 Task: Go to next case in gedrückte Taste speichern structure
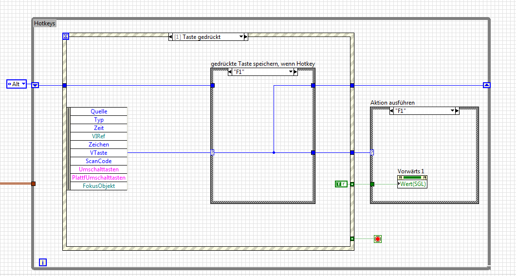296,72
